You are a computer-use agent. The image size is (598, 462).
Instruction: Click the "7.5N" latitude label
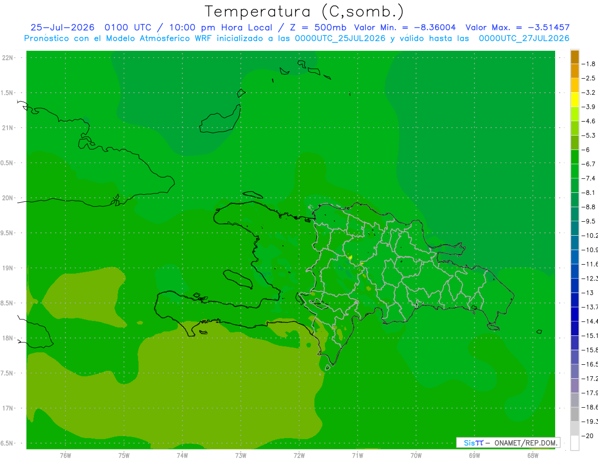coord(7,373)
